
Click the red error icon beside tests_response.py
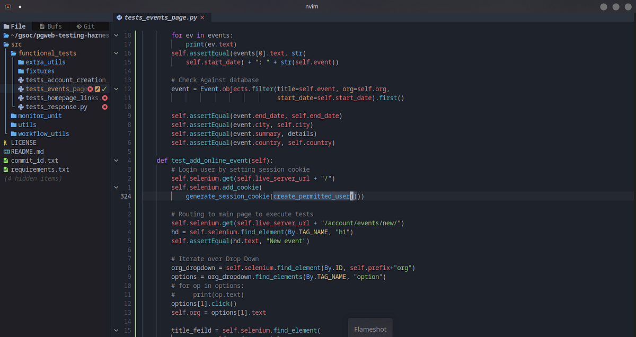point(105,107)
